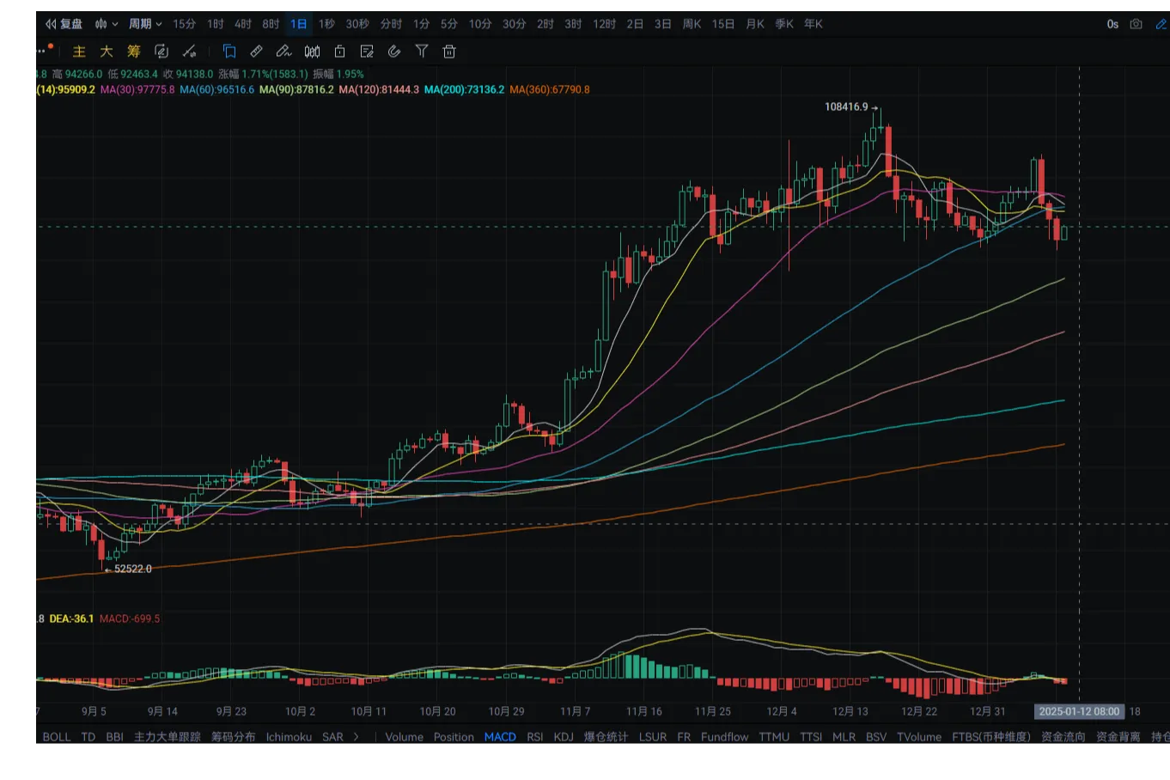Toggle the BBI main indicator
The image size is (1170, 780).
tap(115, 737)
